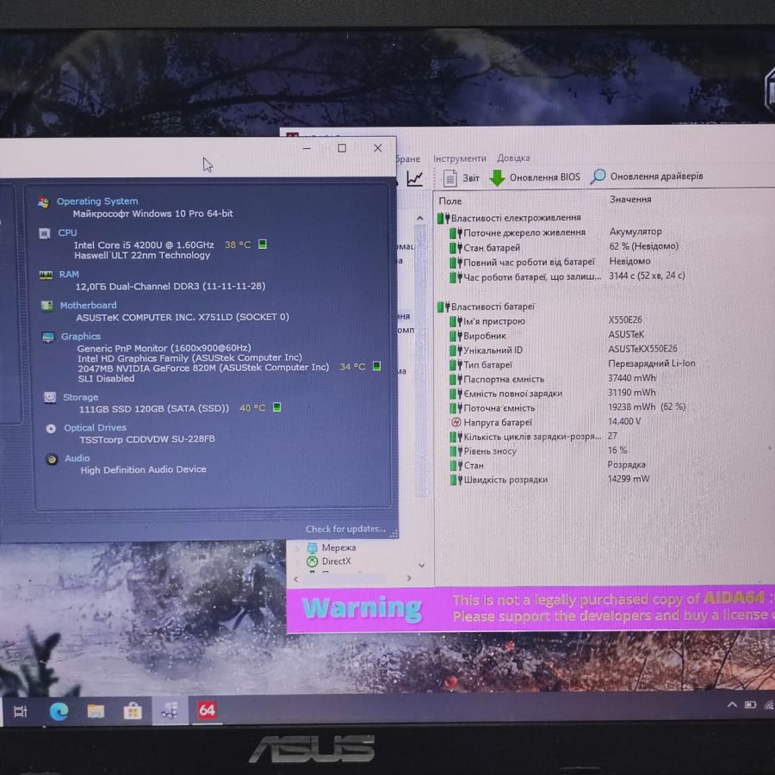
Task: Select the Поточна ємність row
Action: tap(567, 407)
